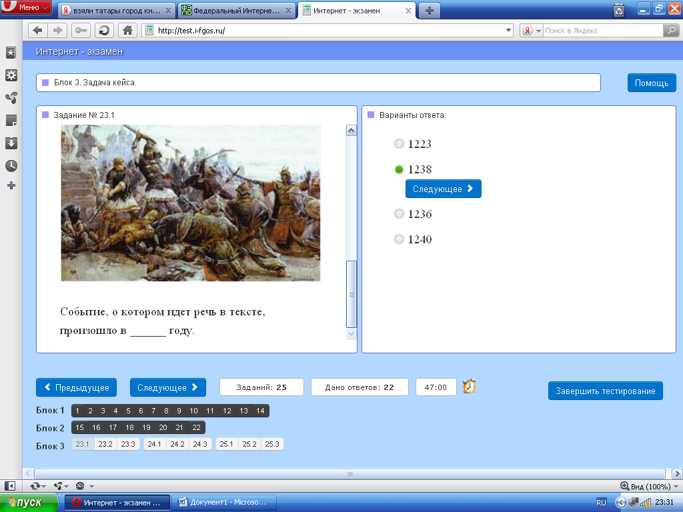Viewport: 683px width, 512px height.
Task: Click the Opera Turbo icon in status bar
Action: (x=80, y=486)
